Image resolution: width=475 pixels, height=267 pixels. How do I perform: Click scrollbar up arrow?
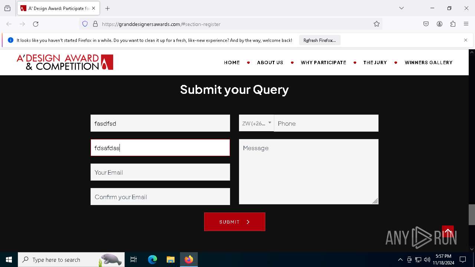point(472,52)
